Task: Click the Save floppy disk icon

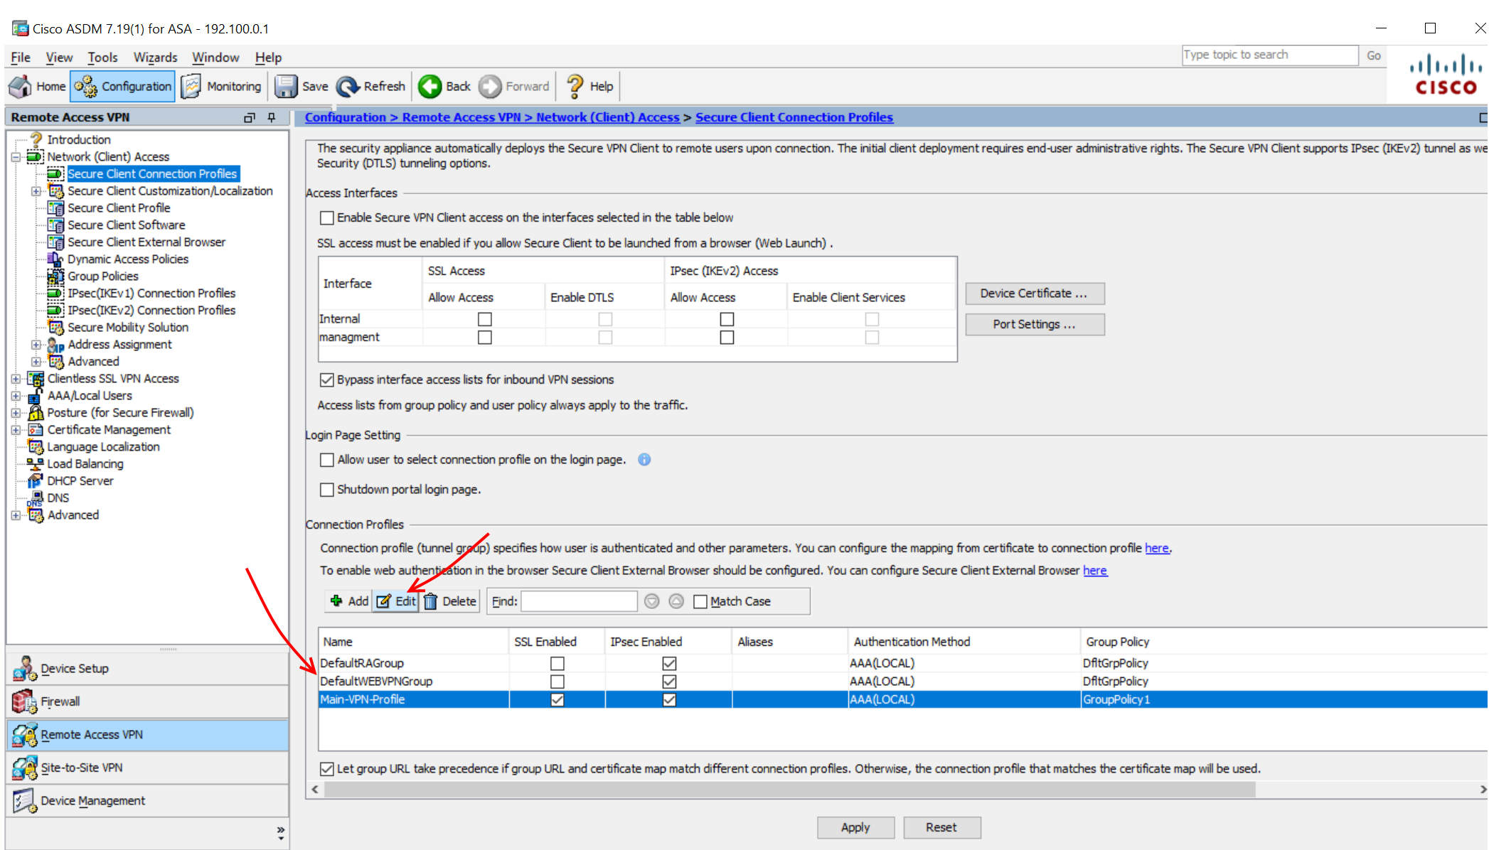Action: click(x=286, y=87)
